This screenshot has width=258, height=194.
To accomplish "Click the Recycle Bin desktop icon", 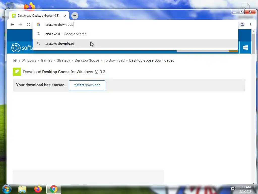I will tap(10, 6).
